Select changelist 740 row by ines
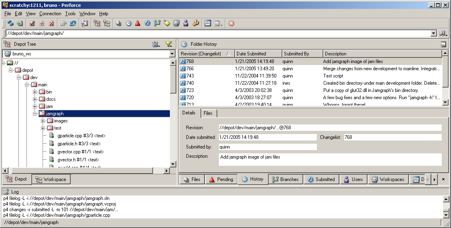 (x=310, y=83)
